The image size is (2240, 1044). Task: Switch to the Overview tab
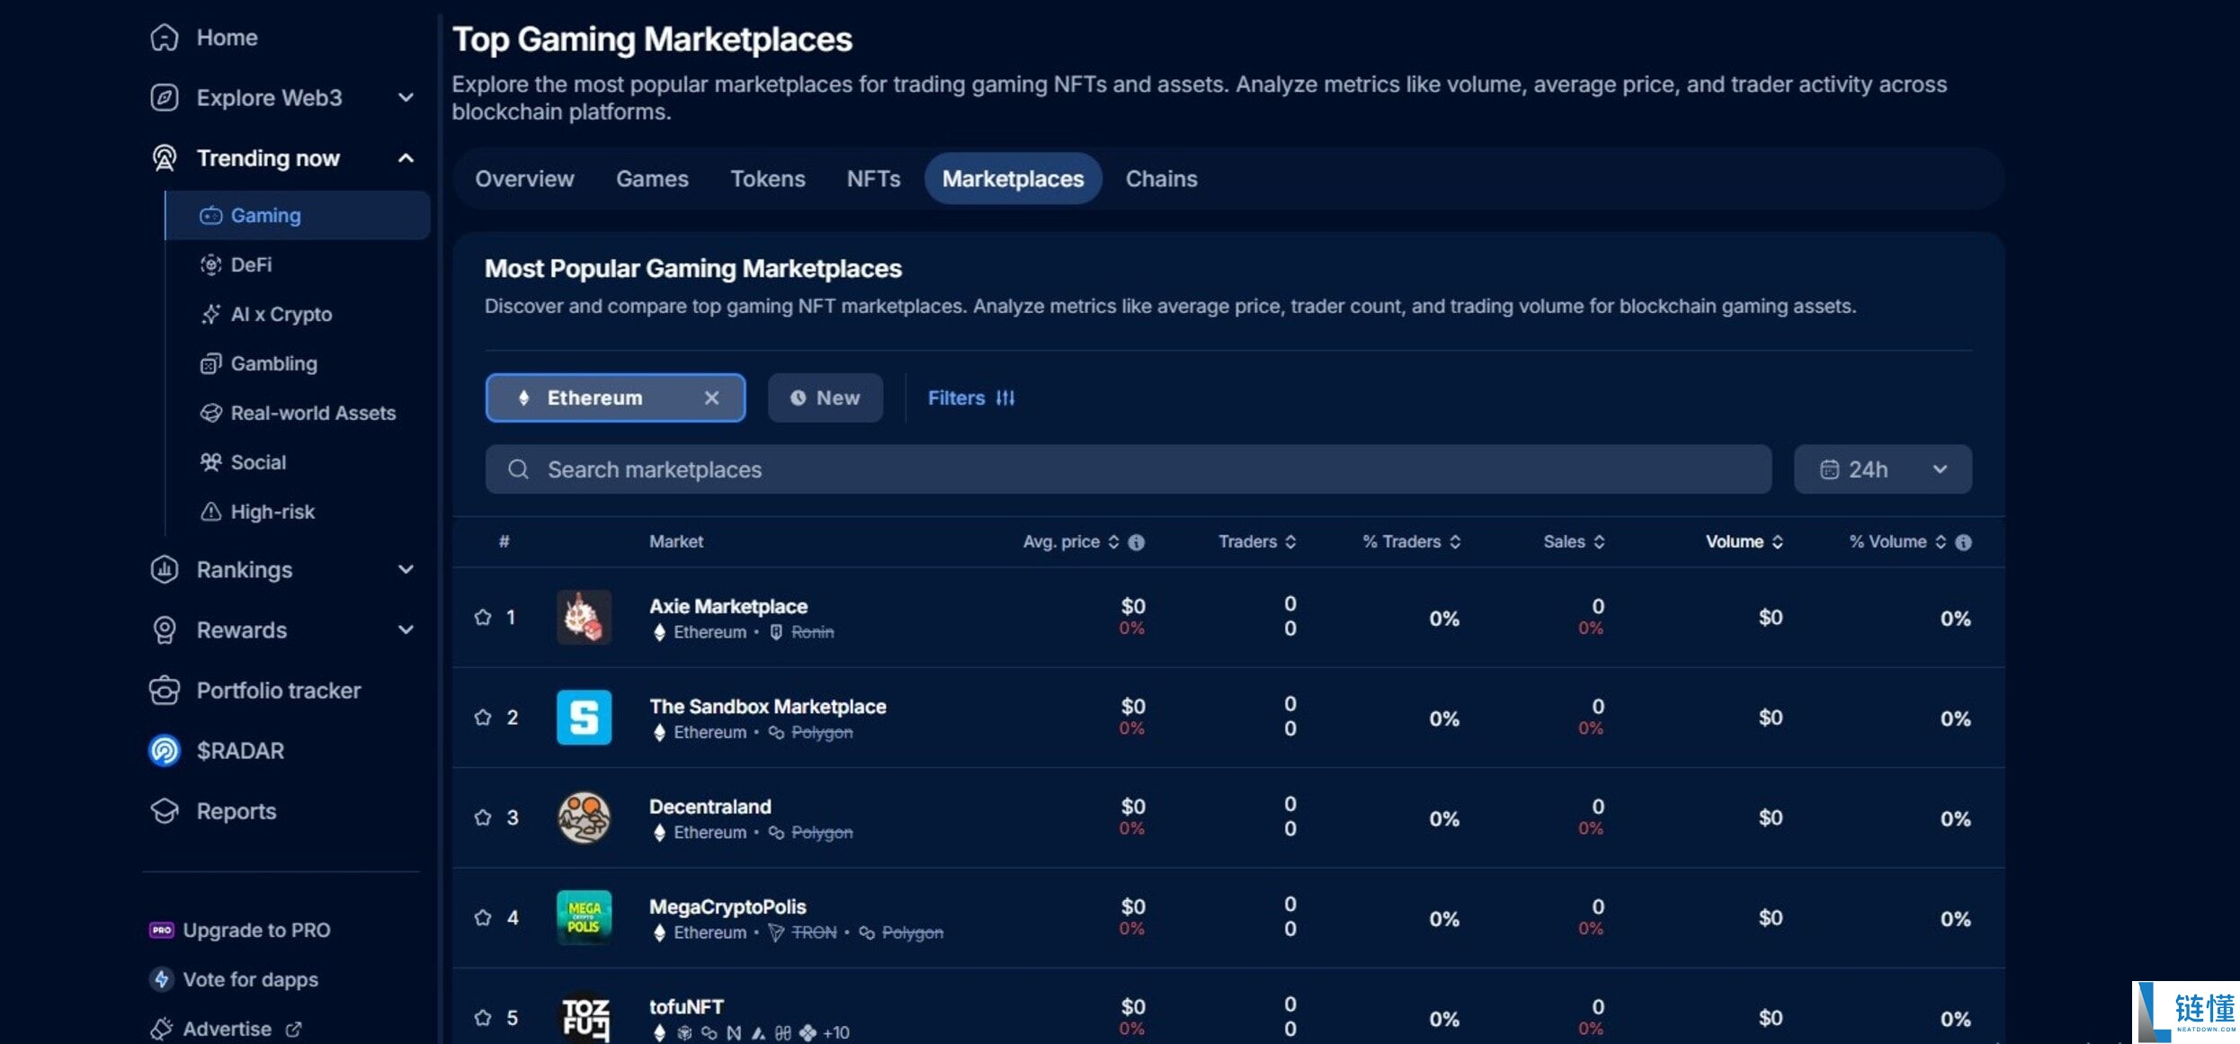pyautogui.click(x=524, y=179)
